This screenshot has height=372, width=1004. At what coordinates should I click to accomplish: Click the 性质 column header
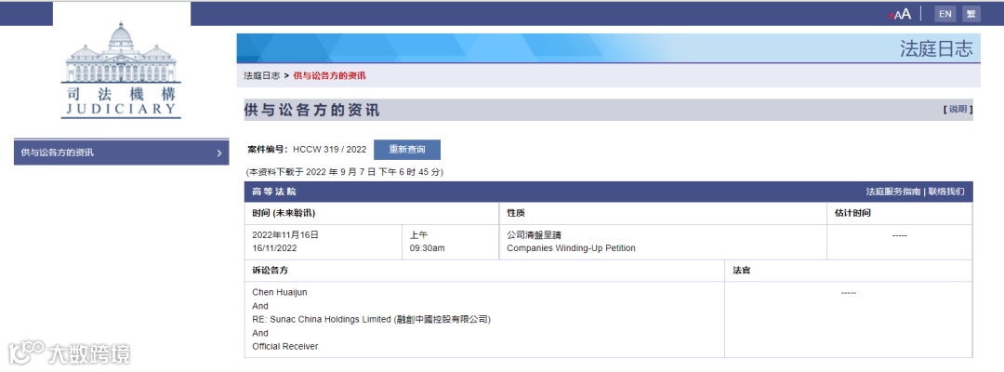(x=515, y=213)
